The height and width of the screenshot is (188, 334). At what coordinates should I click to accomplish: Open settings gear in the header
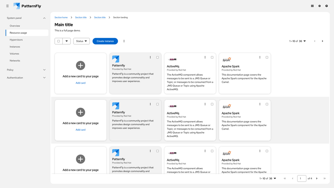coord(319,6)
